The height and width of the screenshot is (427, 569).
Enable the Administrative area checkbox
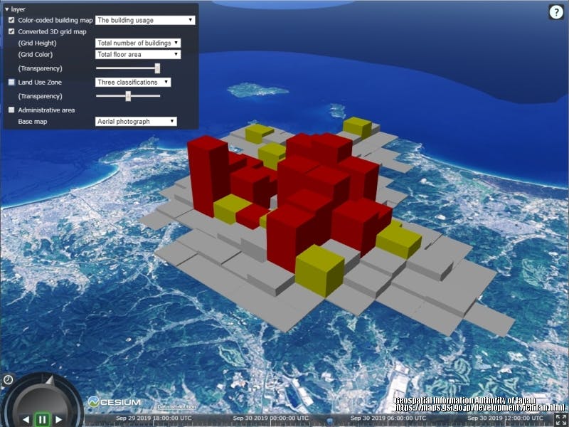[11, 110]
